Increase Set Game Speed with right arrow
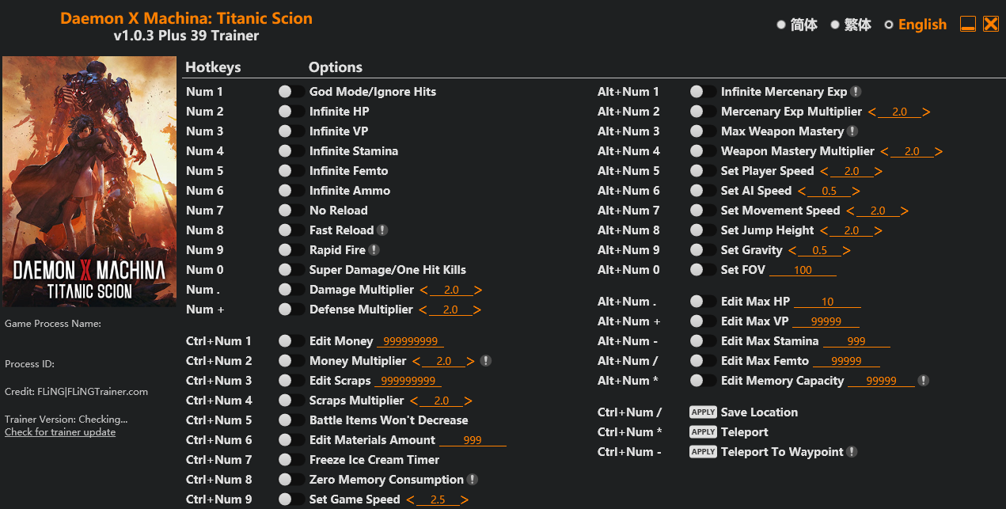 click(465, 500)
